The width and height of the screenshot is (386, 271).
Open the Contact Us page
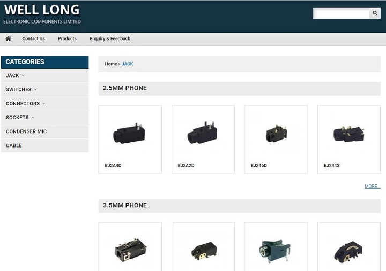click(33, 39)
